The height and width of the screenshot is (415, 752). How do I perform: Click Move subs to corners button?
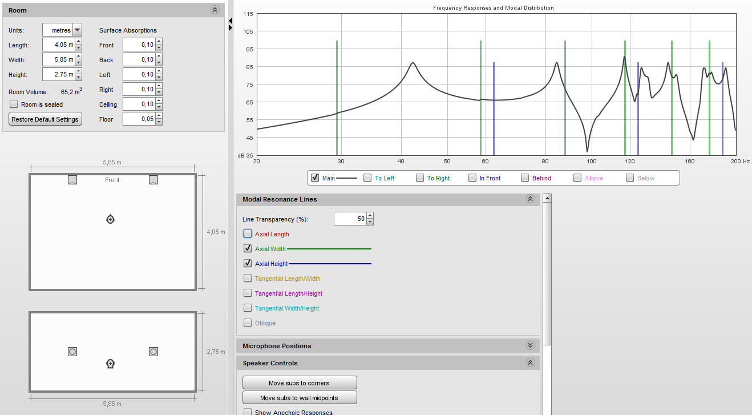pyautogui.click(x=300, y=382)
